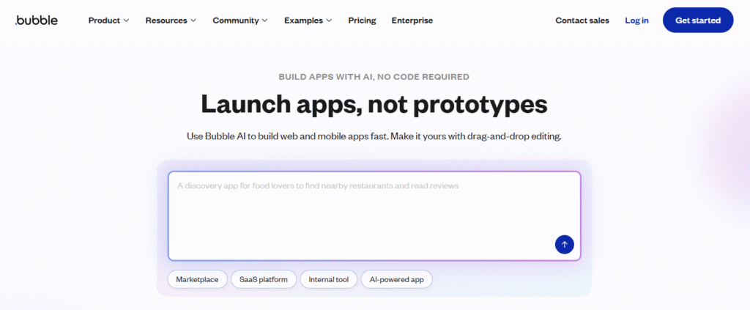Click the chevron next to Product

(x=127, y=21)
